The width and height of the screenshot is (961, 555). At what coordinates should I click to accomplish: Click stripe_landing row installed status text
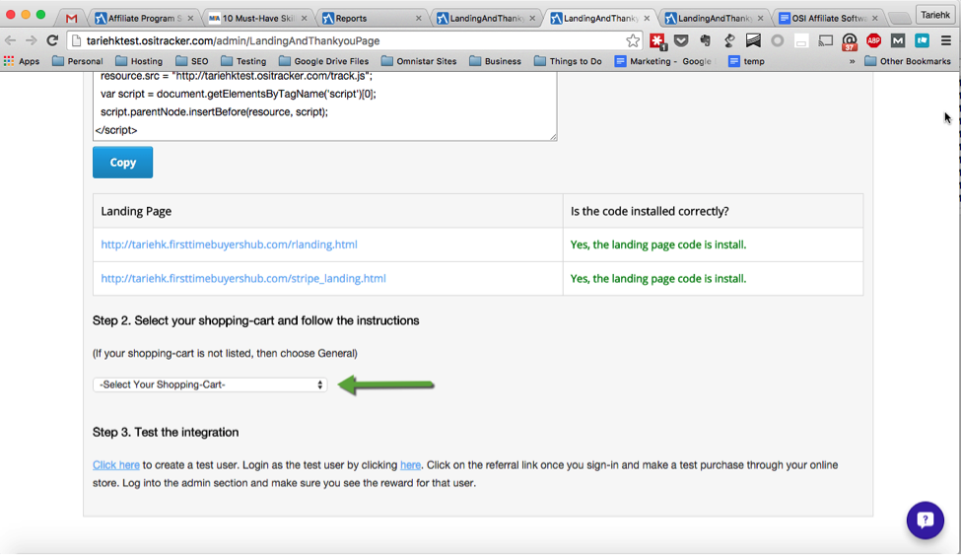(x=658, y=278)
